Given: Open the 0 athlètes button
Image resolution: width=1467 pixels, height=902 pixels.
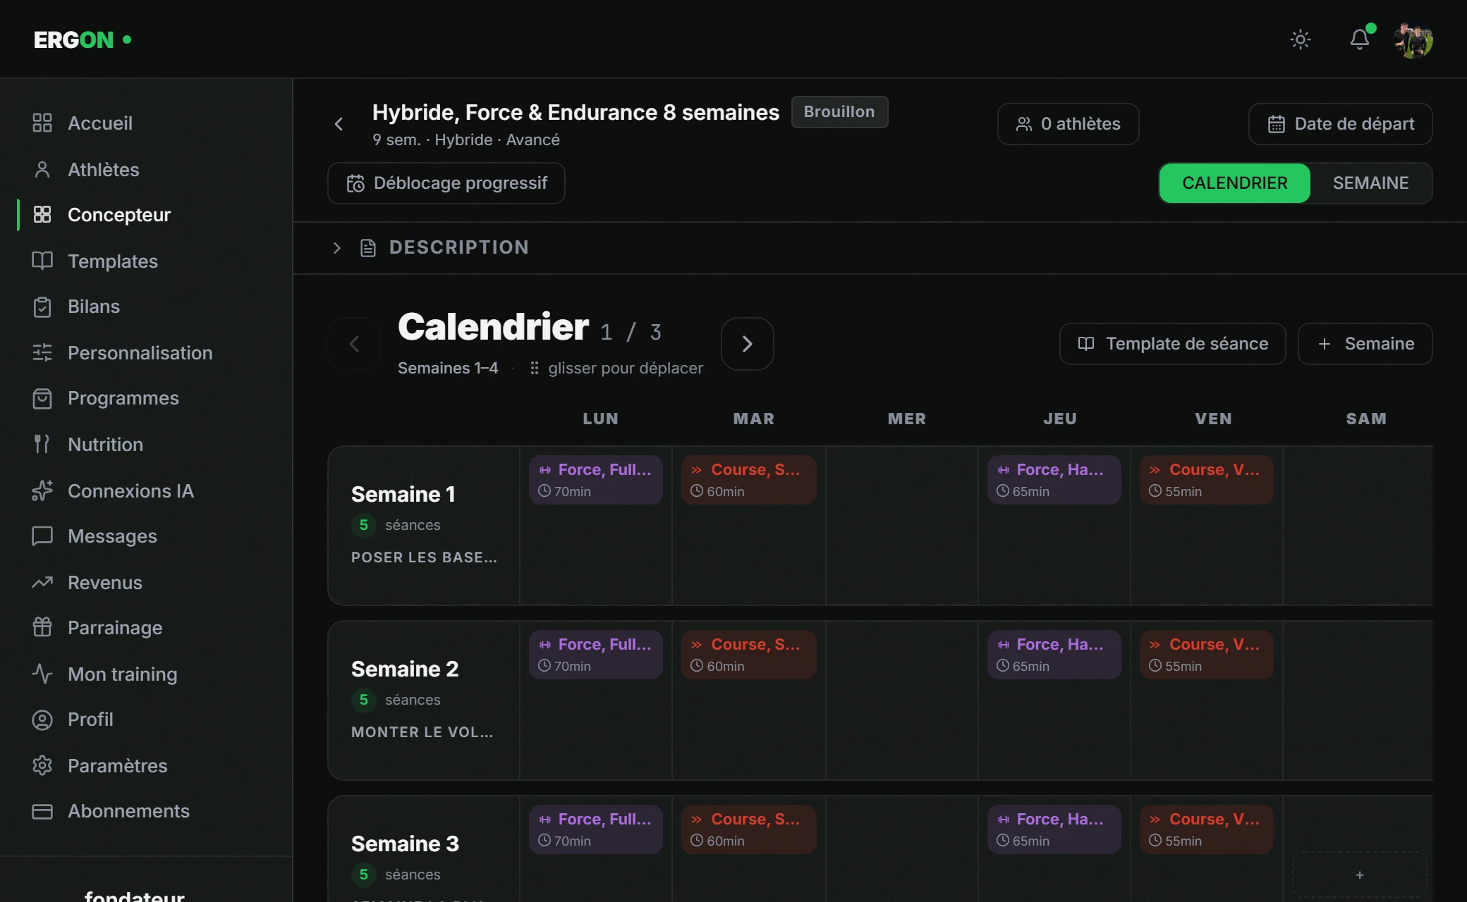Looking at the screenshot, I should 1068,124.
